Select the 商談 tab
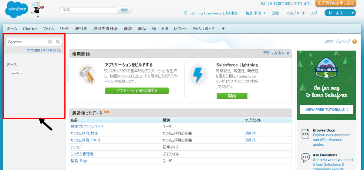 coord(128,29)
